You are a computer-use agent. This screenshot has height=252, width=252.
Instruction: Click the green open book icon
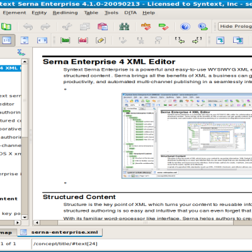coord(6,26)
